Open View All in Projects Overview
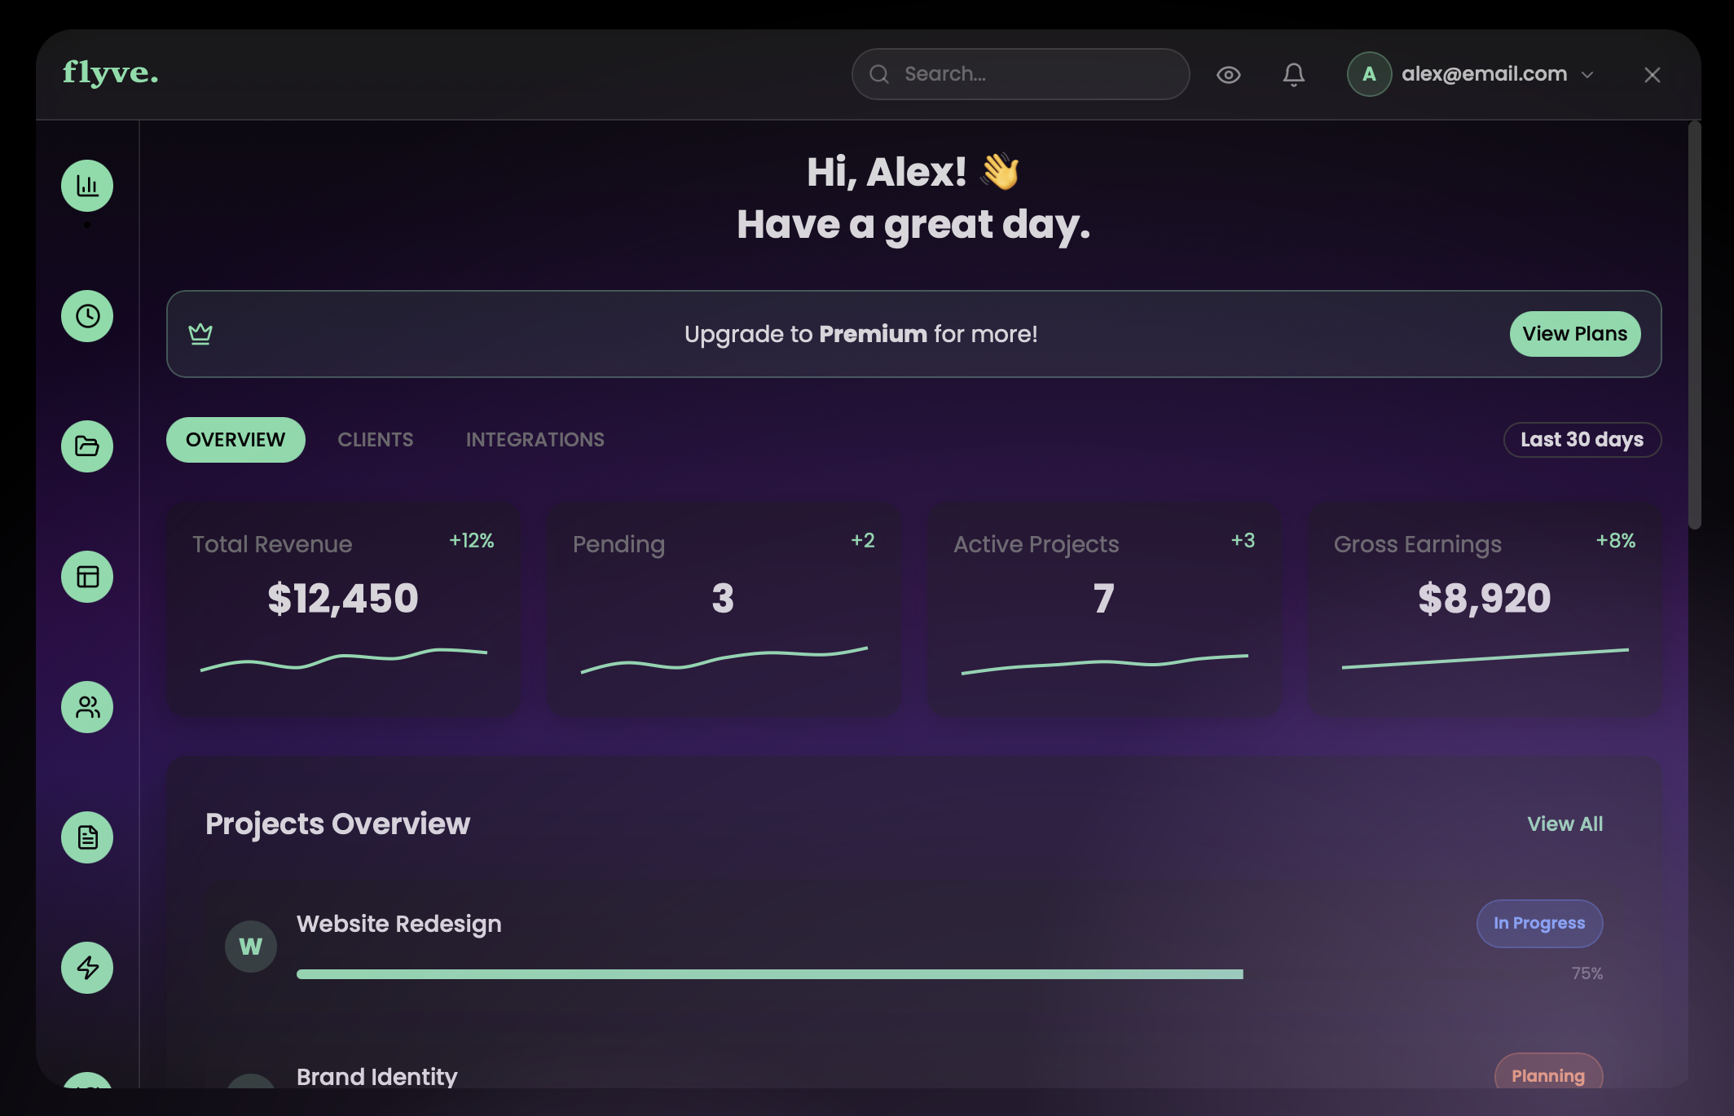This screenshot has width=1734, height=1116. tap(1565, 824)
